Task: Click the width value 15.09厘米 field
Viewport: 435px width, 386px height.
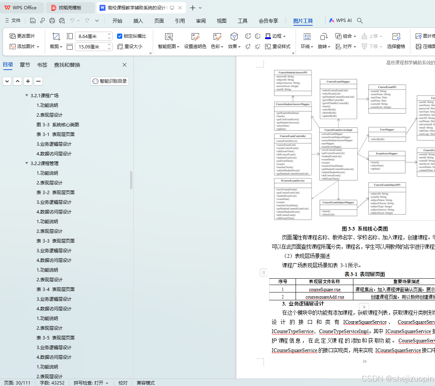Action: 91,47
